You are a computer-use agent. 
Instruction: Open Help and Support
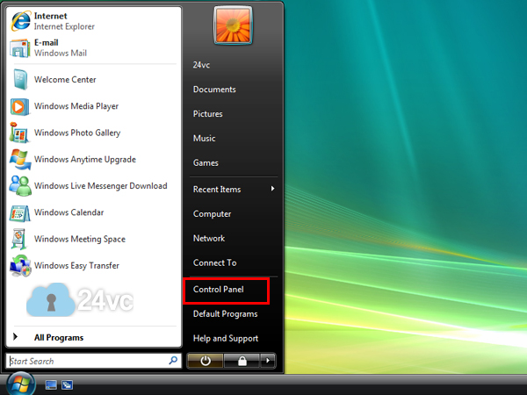click(x=226, y=338)
